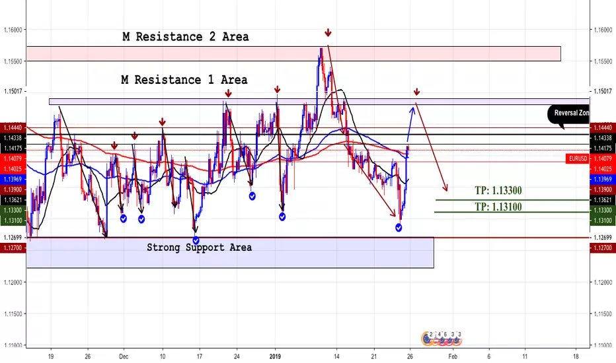
Task: Click blue 1.13969 tag on right axis
Action: (603, 179)
